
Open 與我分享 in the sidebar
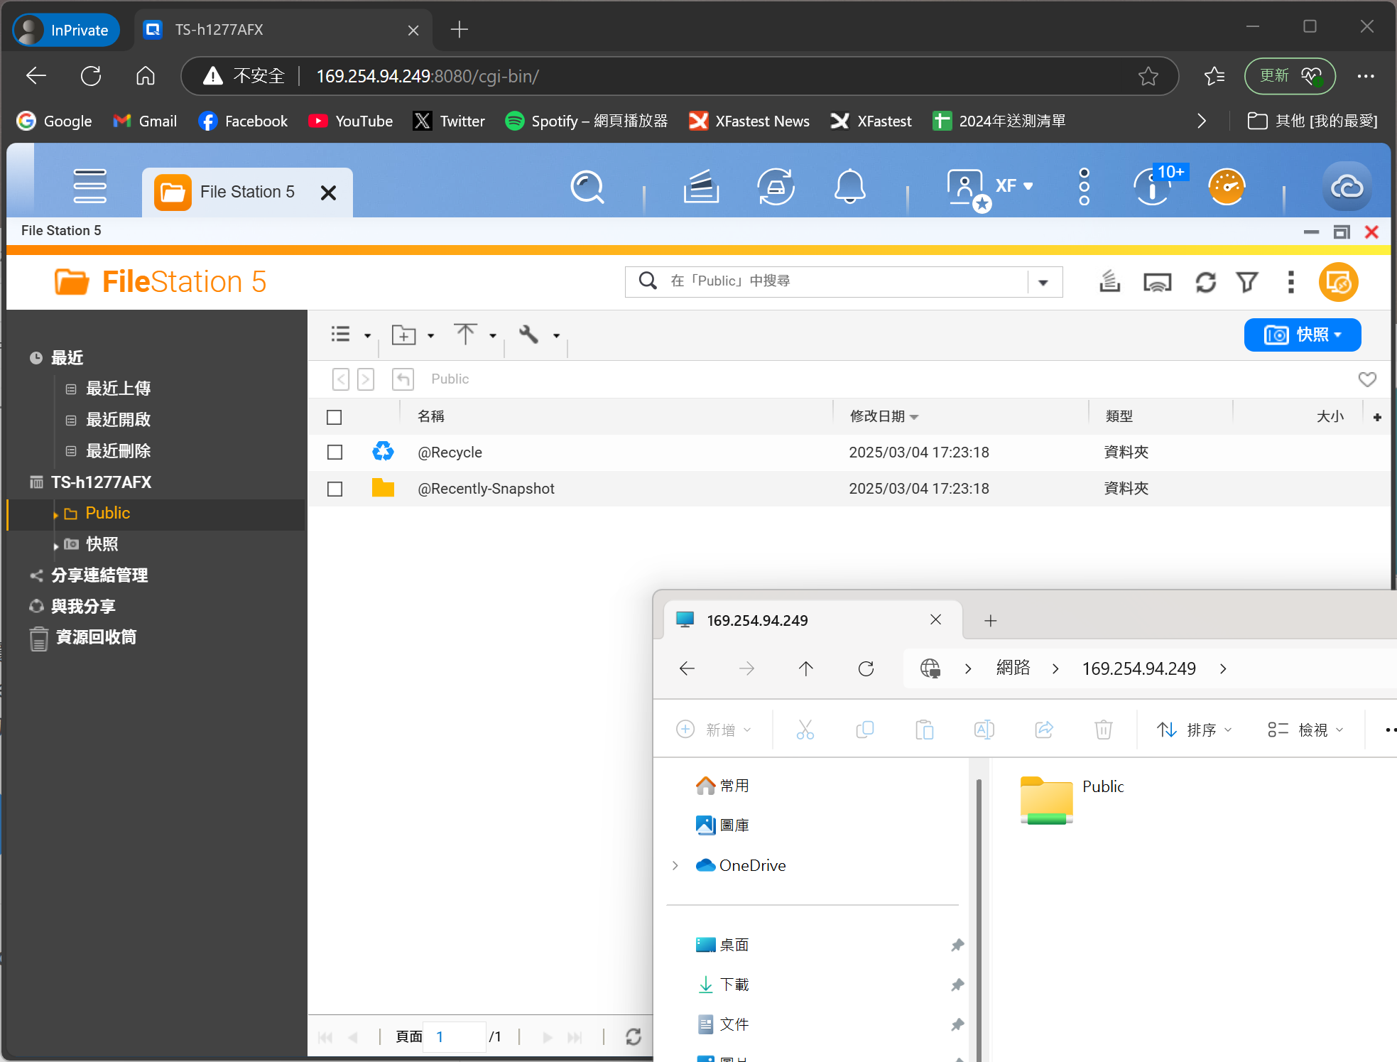tap(82, 607)
